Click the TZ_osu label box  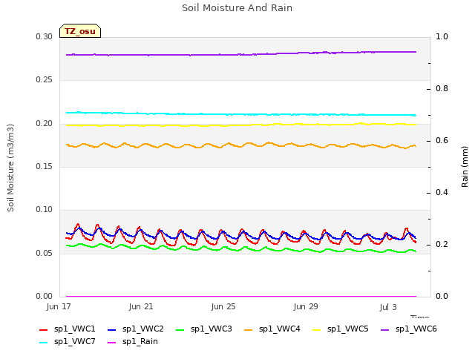[x=80, y=31]
